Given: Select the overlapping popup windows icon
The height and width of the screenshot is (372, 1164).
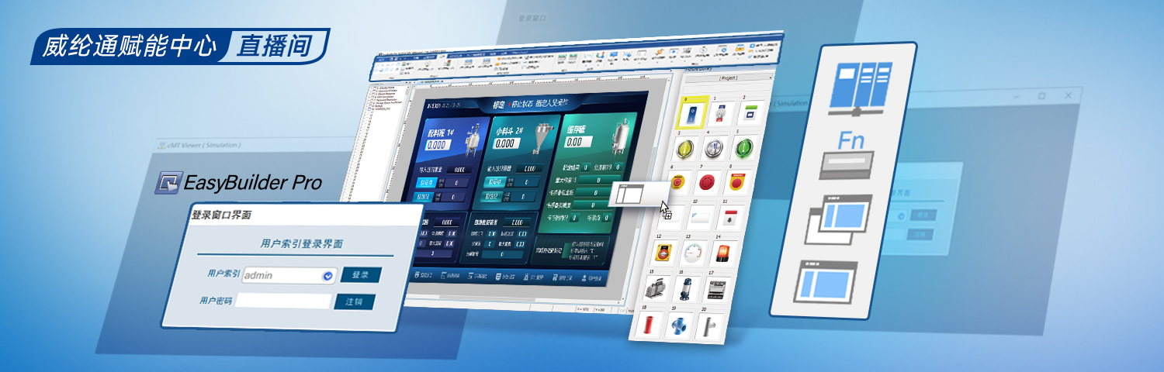Looking at the screenshot, I should click(x=840, y=219).
